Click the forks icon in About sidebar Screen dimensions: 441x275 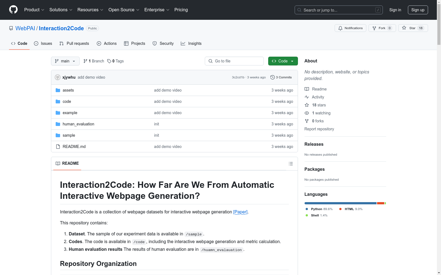(307, 121)
